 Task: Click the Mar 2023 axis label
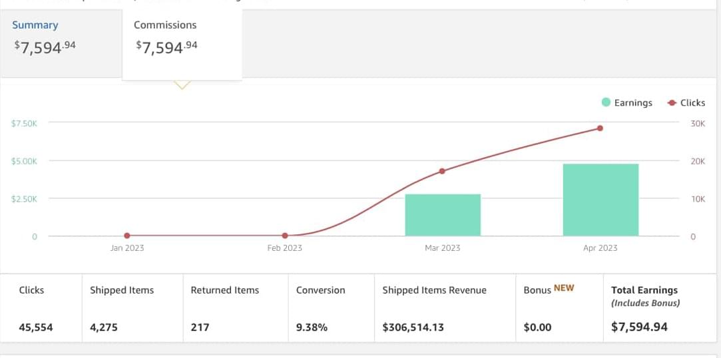point(443,248)
